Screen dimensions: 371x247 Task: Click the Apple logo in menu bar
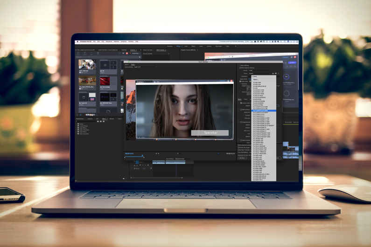pyautogui.click(x=78, y=41)
